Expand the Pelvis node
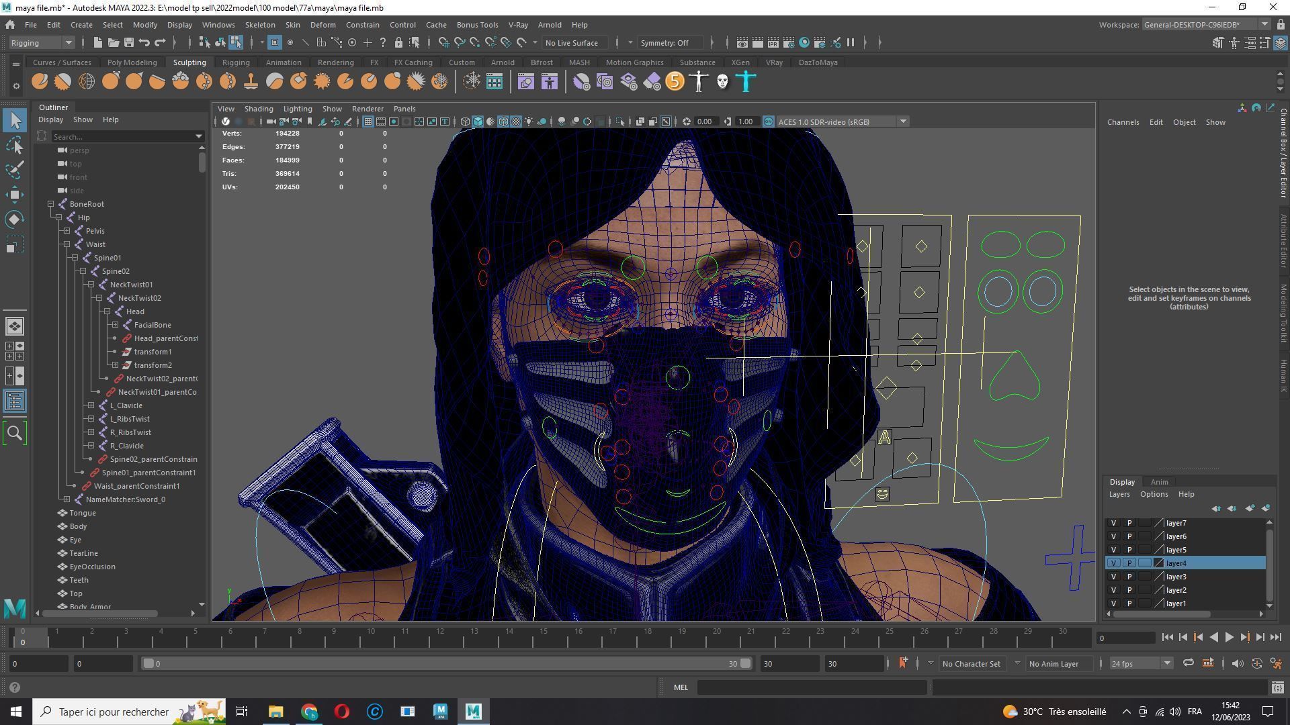1290x725 pixels. pyautogui.click(x=67, y=231)
